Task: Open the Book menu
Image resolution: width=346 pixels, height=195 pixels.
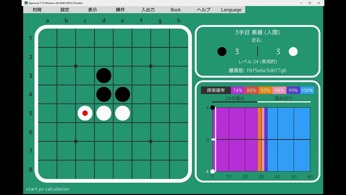Action: 176,10
